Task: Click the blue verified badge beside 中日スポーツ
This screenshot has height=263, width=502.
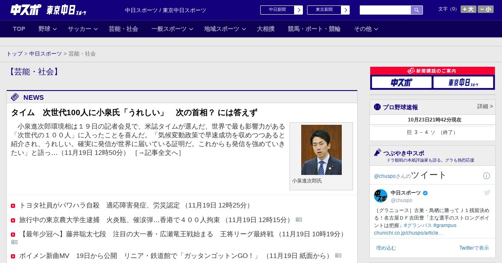Action: pyautogui.click(x=425, y=193)
